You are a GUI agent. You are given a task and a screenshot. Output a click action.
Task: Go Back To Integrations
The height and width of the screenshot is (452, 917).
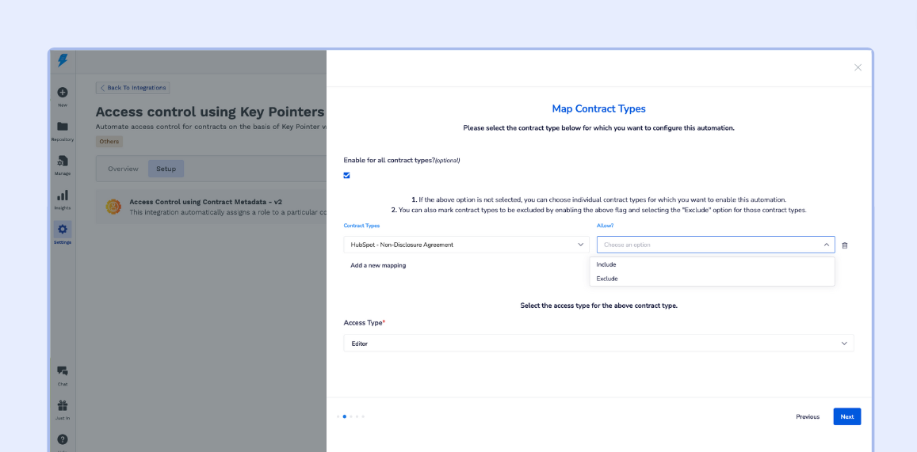click(x=133, y=88)
